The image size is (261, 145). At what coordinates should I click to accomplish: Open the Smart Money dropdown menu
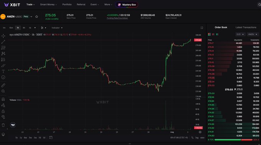[x=48, y=5]
